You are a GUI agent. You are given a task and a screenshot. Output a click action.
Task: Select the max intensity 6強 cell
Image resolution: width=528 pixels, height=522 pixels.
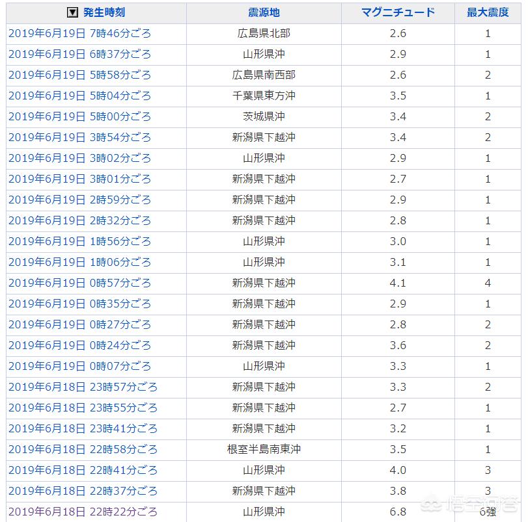coord(488,512)
